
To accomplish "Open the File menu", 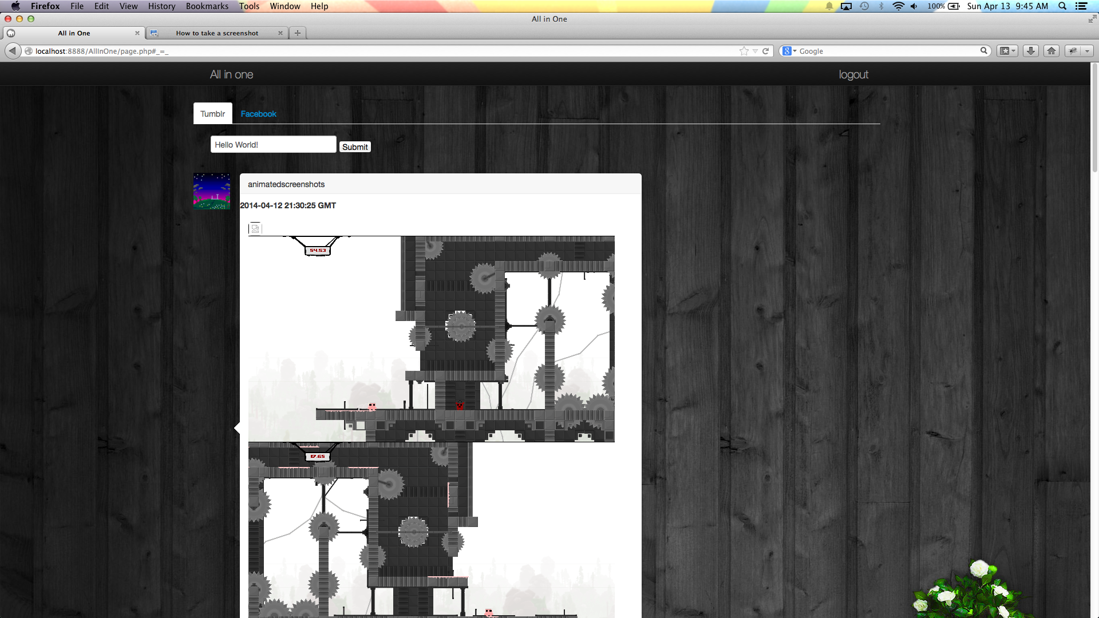I will coord(77,6).
